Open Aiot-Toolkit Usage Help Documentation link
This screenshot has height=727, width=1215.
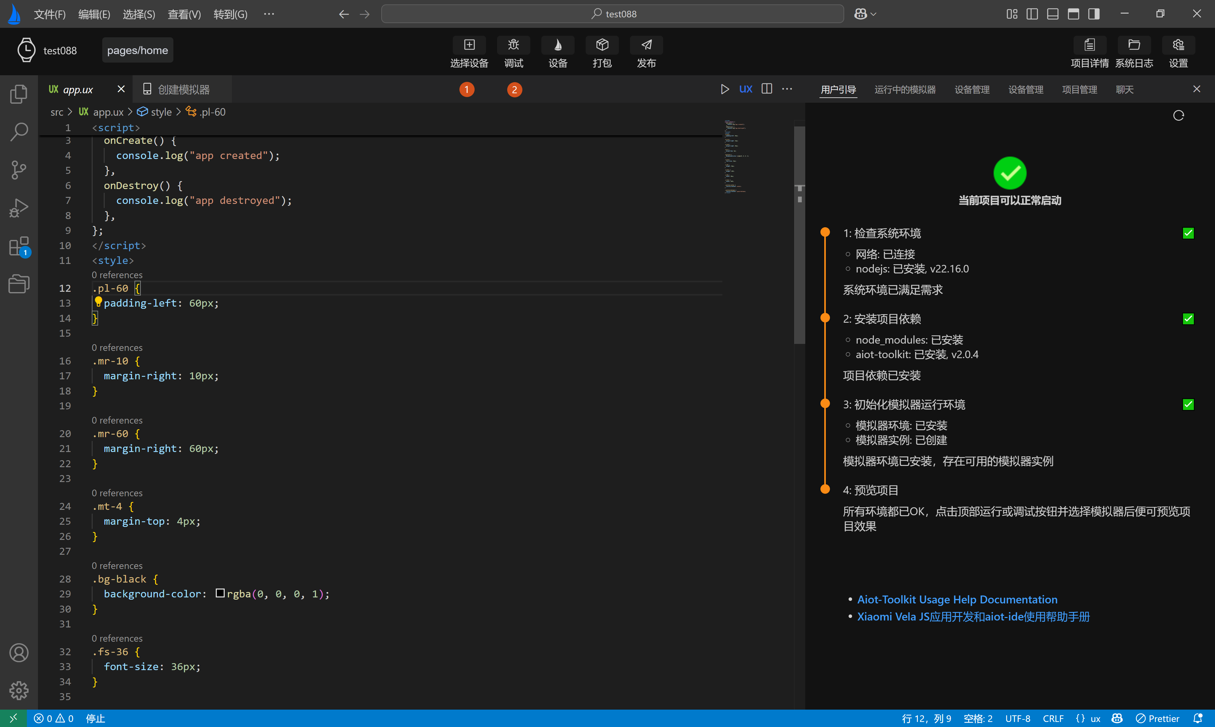[956, 600]
